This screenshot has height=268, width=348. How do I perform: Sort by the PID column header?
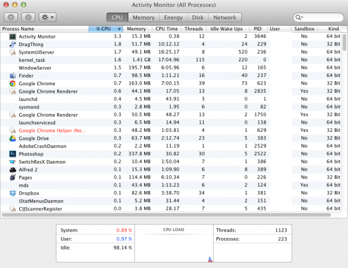[x=258, y=29]
